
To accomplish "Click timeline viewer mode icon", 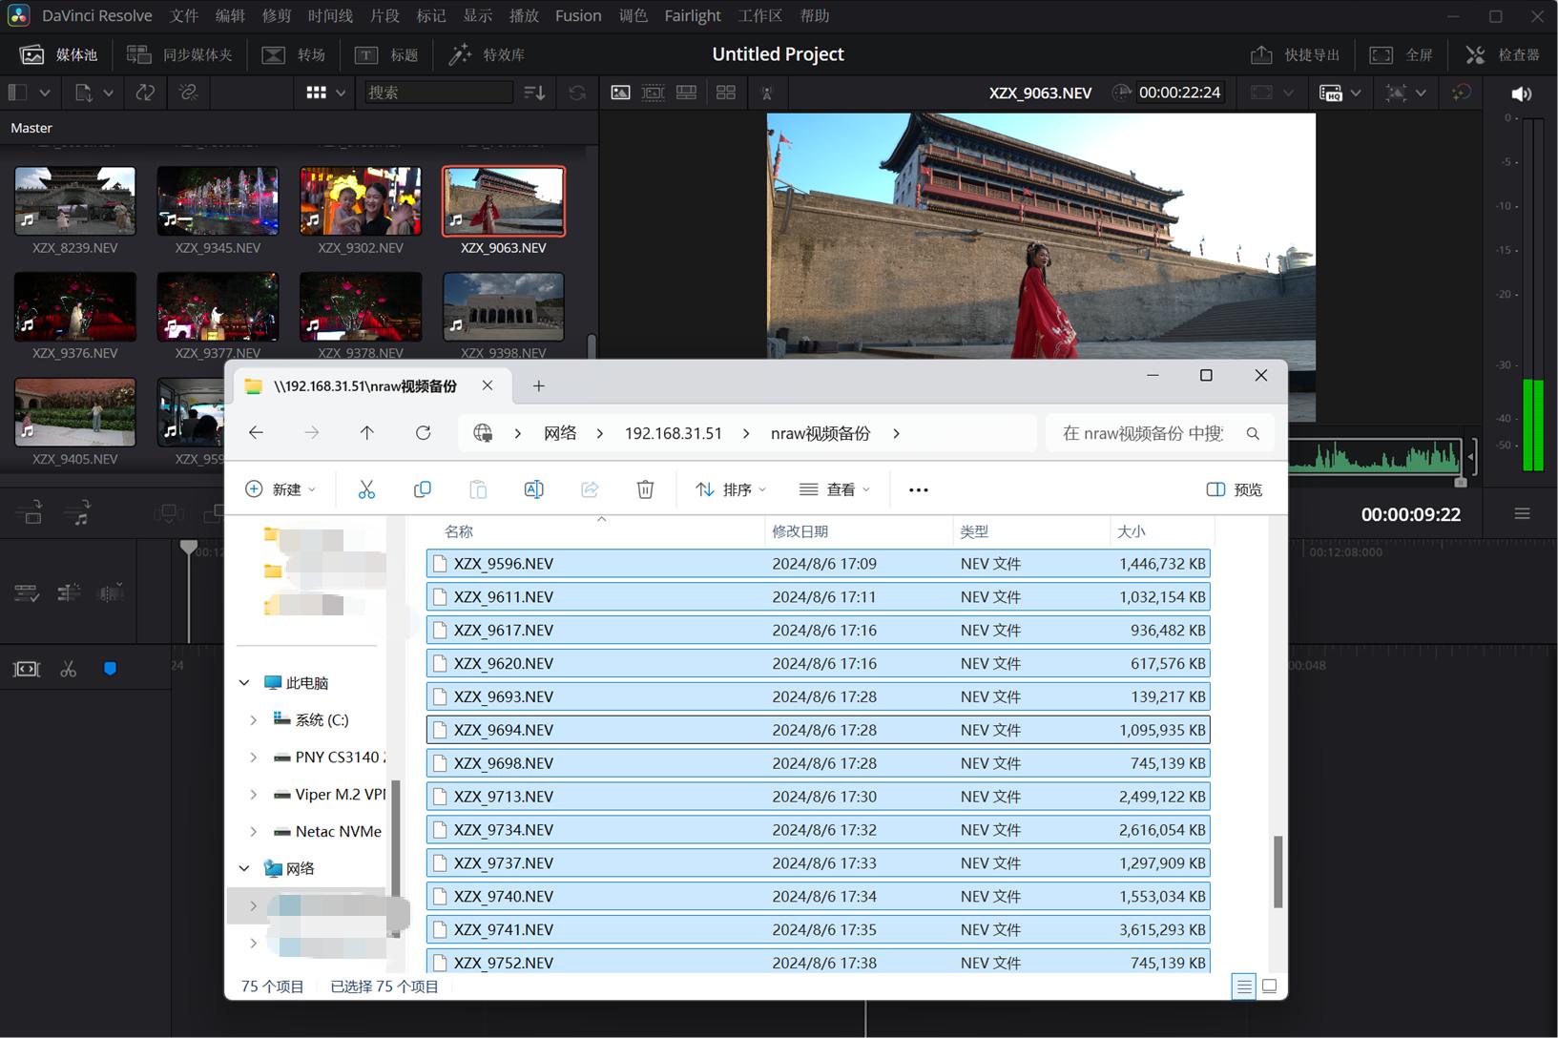I will coord(686,92).
